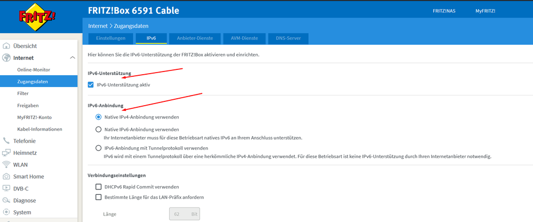533x222 pixels.
Task: Click the Smart Home icon
Action: click(x=6, y=176)
